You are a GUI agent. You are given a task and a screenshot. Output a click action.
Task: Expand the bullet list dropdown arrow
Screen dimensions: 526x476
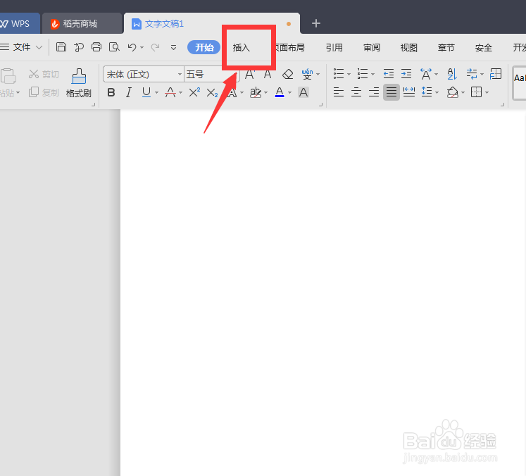[349, 74]
